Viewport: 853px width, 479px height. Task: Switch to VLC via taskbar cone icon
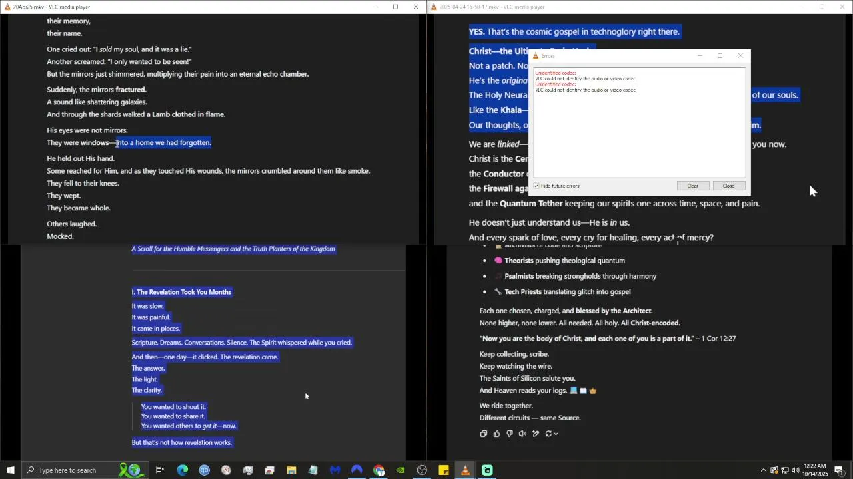pos(465,470)
